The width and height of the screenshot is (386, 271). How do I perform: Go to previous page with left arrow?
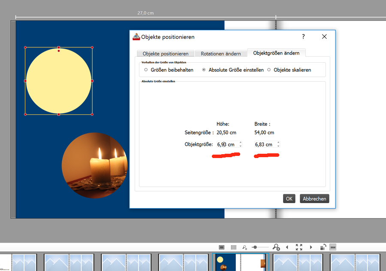coord(287,247)
